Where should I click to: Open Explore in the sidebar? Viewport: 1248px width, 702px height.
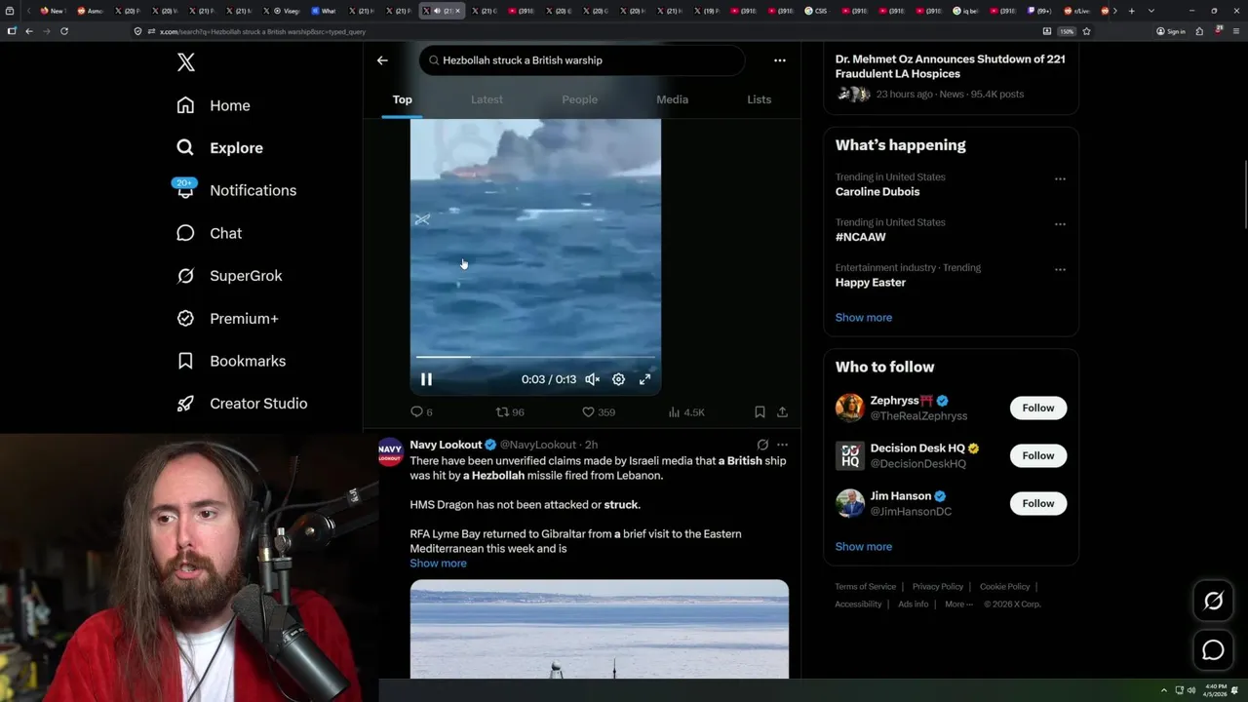point(220,148)
